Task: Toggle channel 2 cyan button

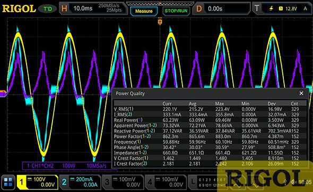Action: coord(80,182)
